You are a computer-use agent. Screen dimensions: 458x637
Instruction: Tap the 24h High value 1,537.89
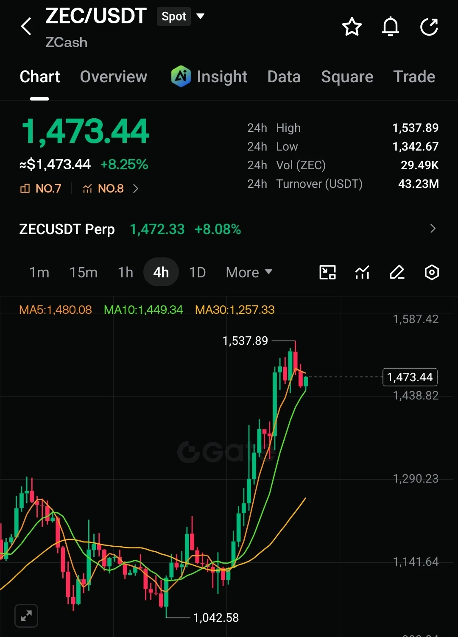pos(416,128)
